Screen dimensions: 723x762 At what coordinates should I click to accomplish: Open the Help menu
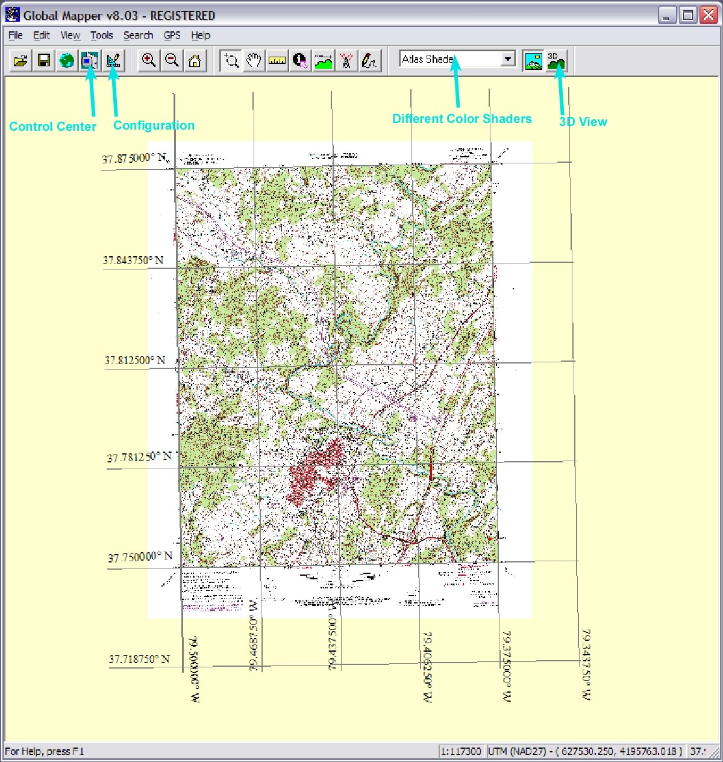pos(201,35)
